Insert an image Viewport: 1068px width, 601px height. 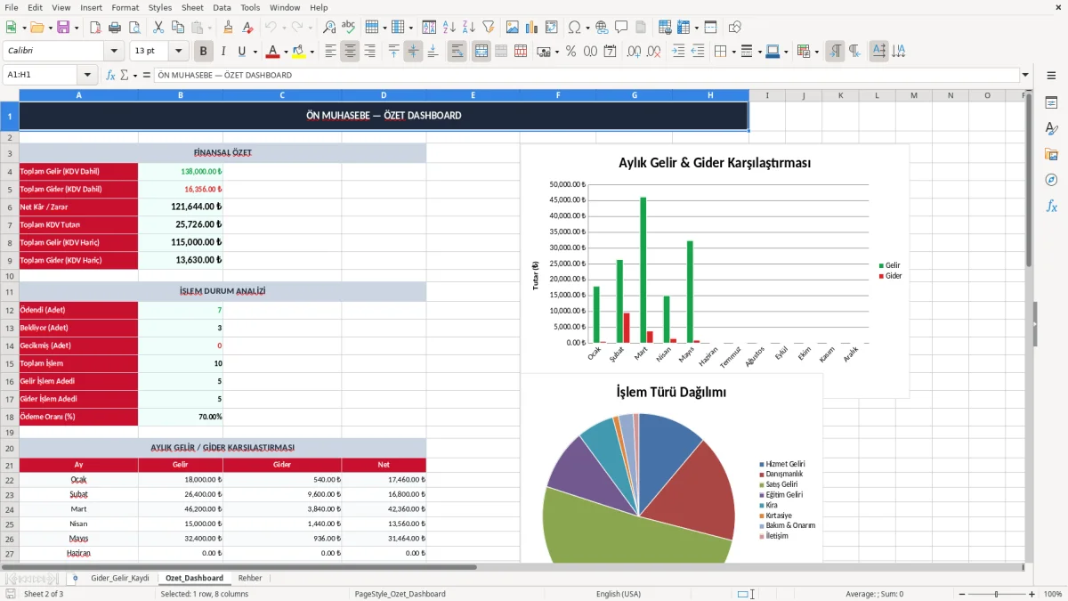click(x=513, y=28)
